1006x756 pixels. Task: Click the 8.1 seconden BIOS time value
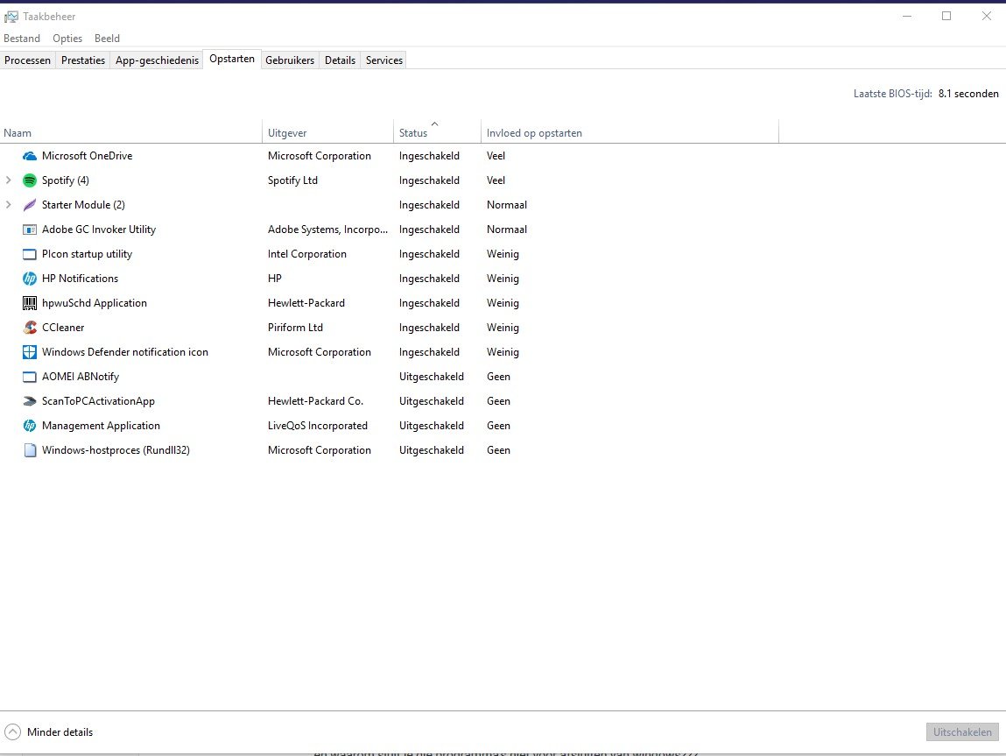coord(968,94)
